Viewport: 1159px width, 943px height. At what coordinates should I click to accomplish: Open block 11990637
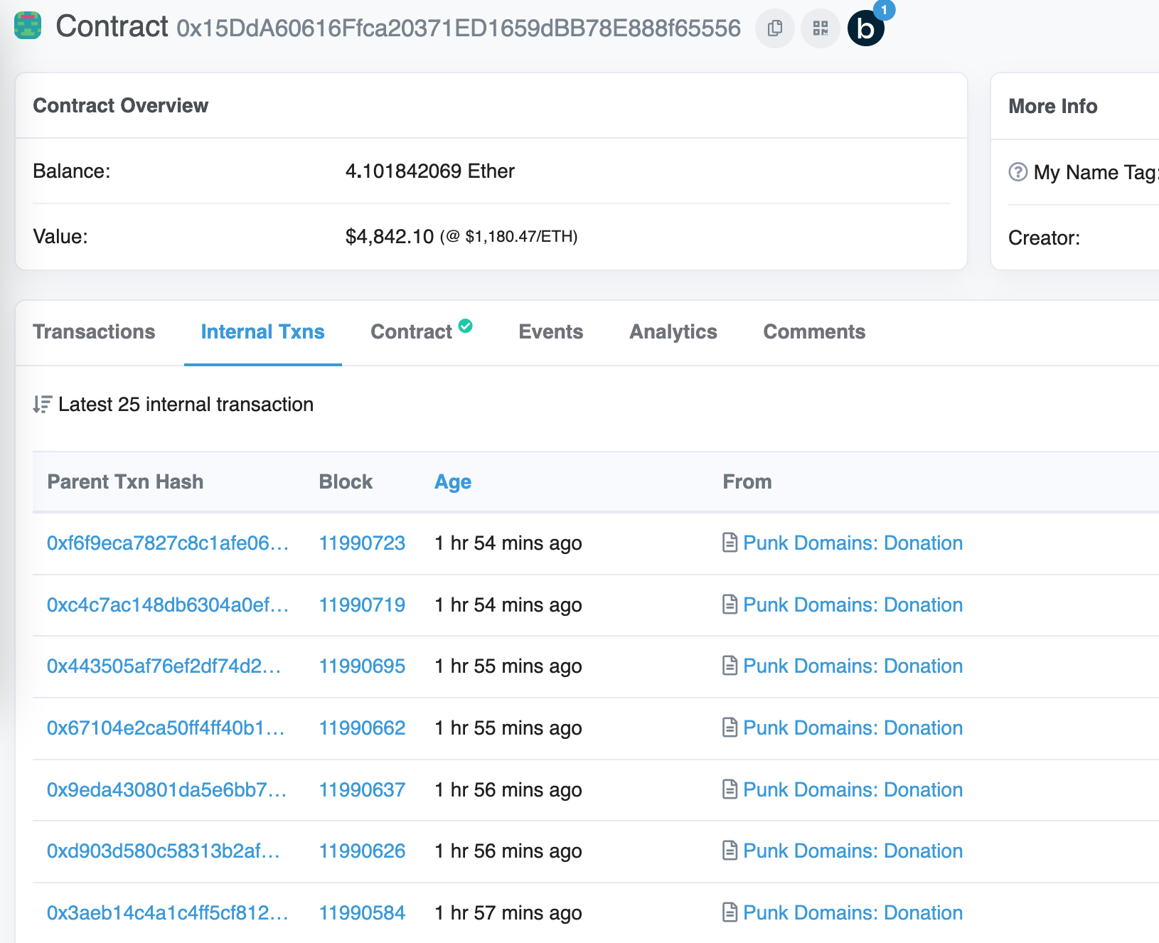362,789
